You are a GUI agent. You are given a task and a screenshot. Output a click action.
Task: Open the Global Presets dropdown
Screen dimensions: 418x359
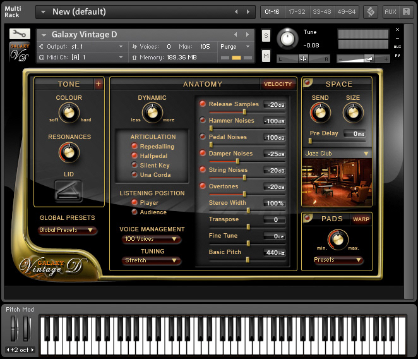pyautogui.click(x=67, y=230)
